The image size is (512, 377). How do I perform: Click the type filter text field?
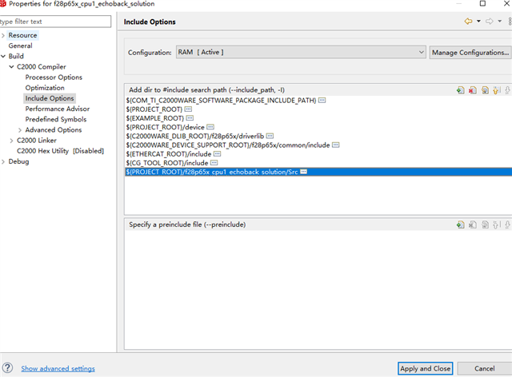point(55,22)
